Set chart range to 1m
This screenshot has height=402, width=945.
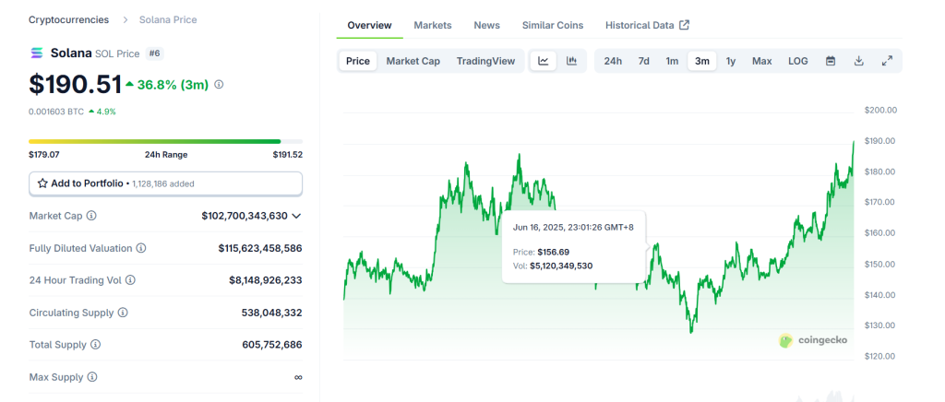click(672, 61)
